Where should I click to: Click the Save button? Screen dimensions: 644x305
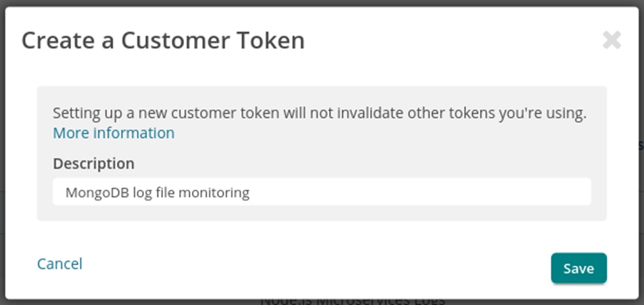[578, 268]
